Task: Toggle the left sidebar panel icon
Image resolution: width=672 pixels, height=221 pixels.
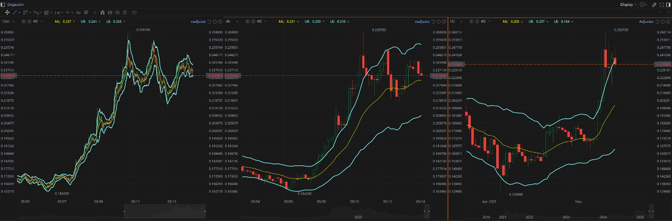Action: 3,4
